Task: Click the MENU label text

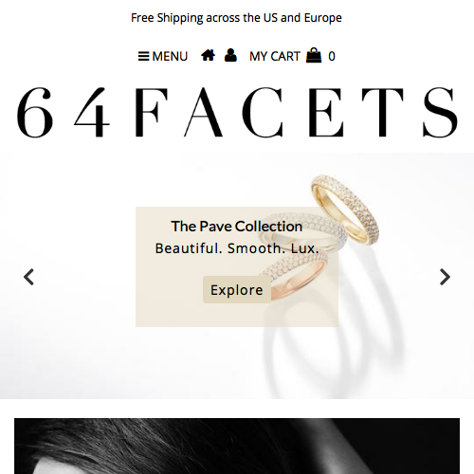Action: (x=170, y=57)
